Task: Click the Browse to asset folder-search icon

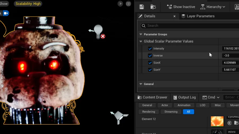Action: [153, 7]
